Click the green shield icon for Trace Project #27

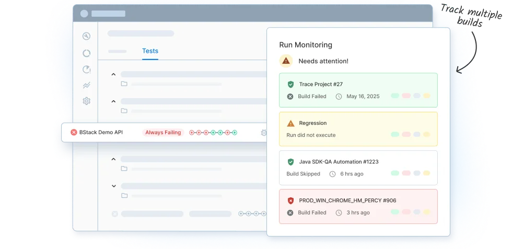[x=290, y=84]
